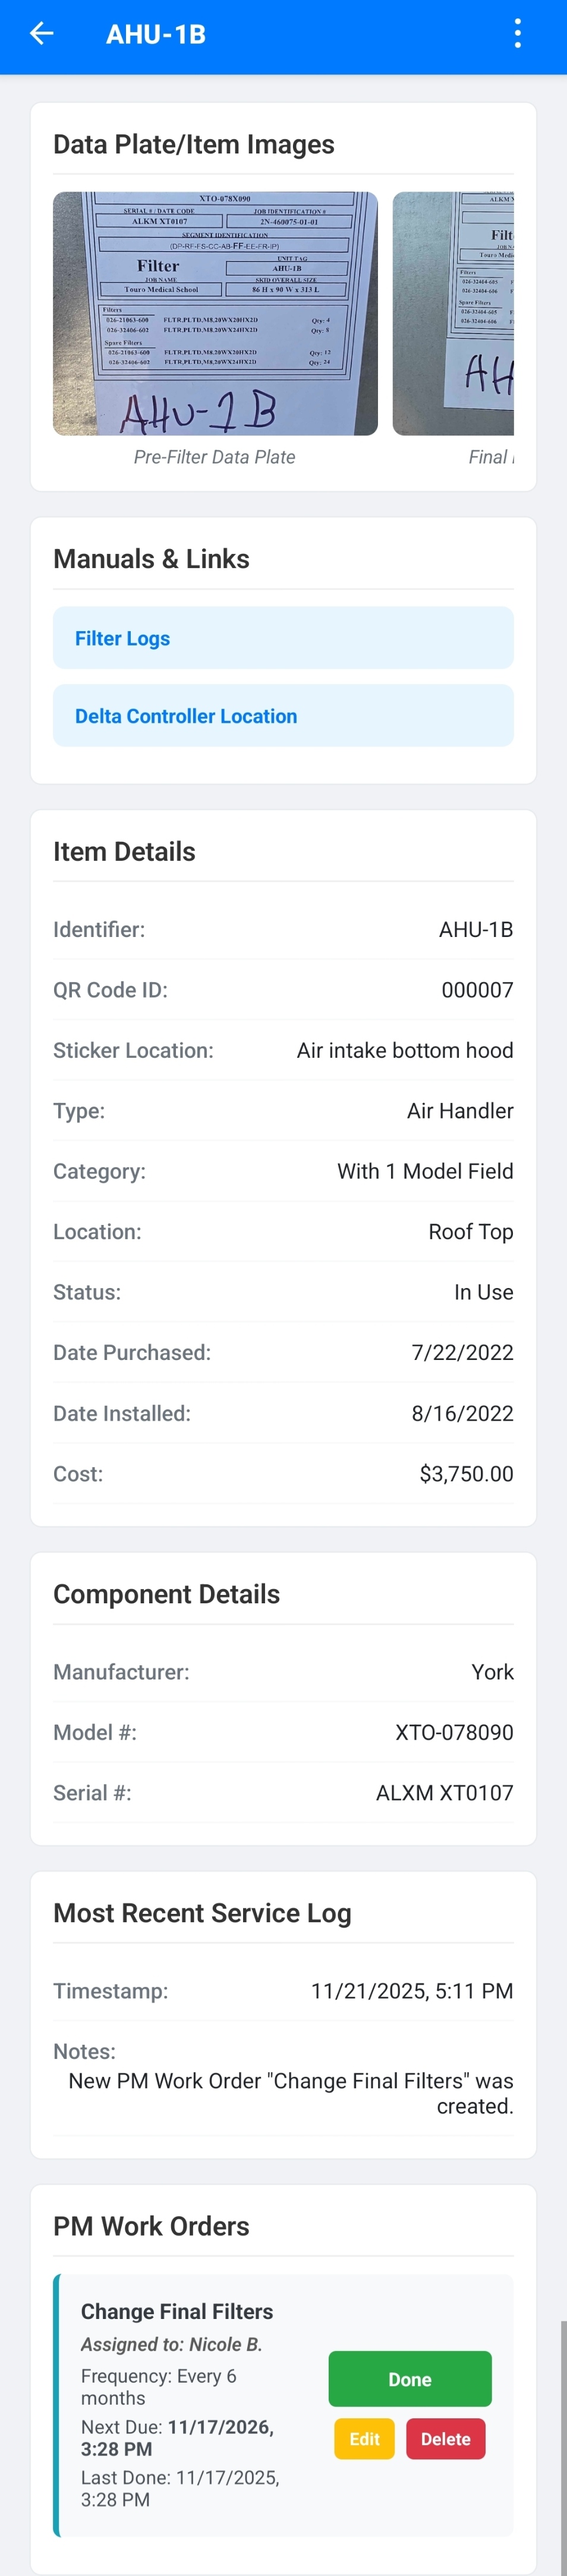Image resolution: width=567 pixels, height=2576 pixels.
Task: Open the three-dot overflow menu
Action: point(517,34)
